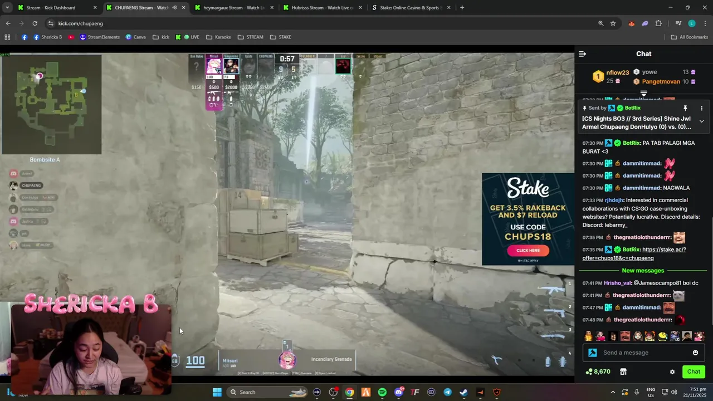Switch to Stream - Kick Dashboard tab

point(57,8)
